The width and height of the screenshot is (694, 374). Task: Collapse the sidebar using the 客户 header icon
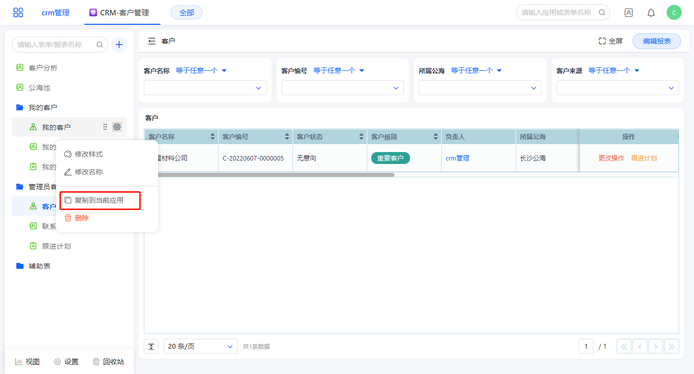coord(152,41)
